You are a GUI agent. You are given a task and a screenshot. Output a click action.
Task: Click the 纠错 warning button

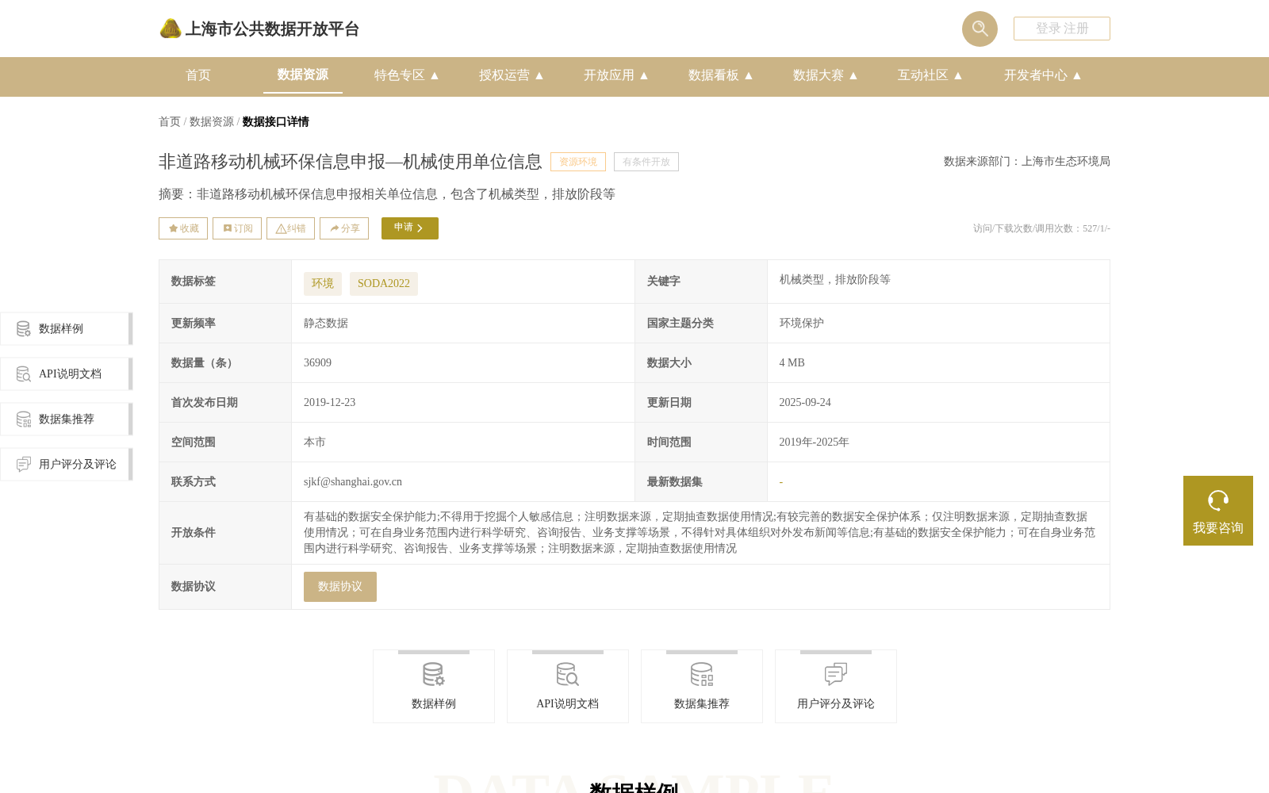pos(290,228)
